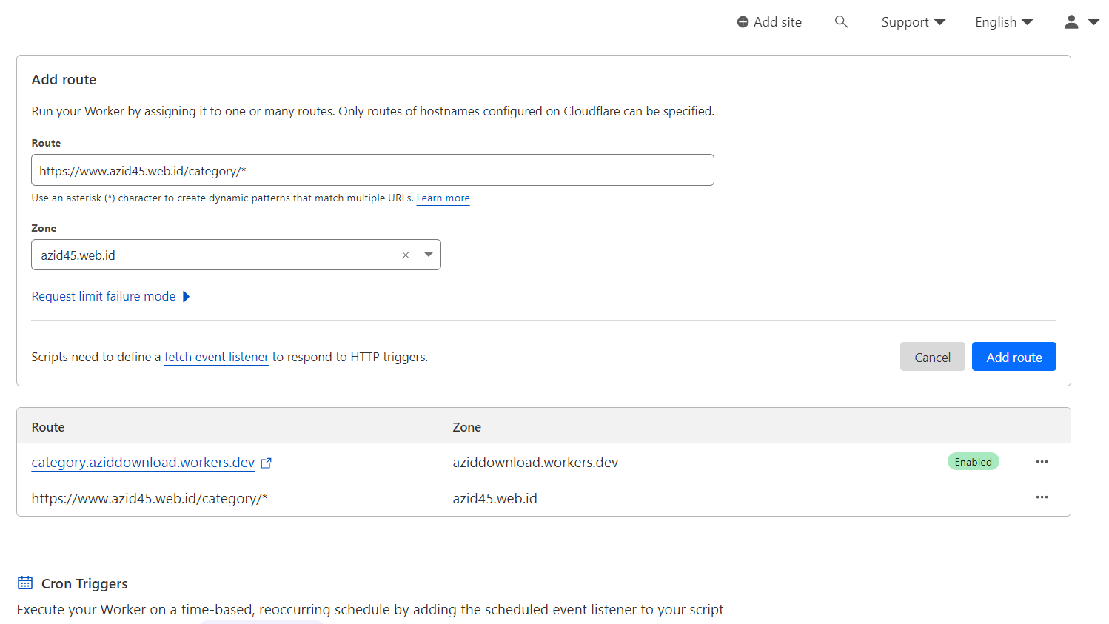Click inside the Zone combo box
1109x624 pixels.
236,255
